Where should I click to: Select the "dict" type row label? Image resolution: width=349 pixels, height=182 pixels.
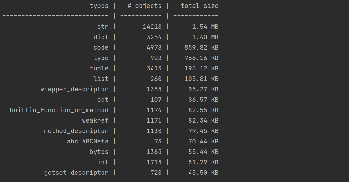pyautogui.click(x=101, y=37)
